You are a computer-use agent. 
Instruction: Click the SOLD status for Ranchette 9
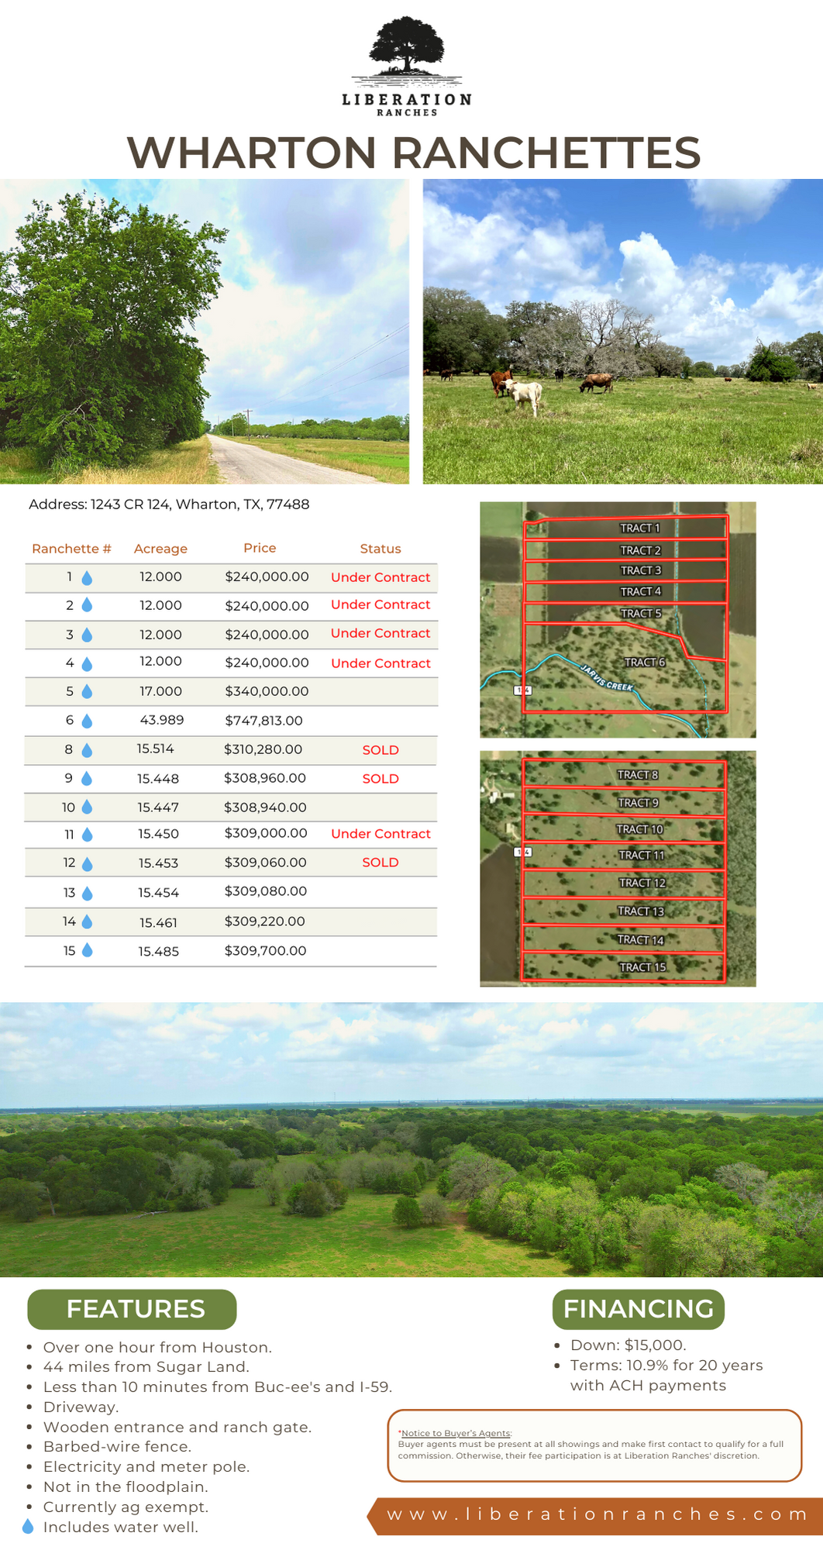pos(381,779)
